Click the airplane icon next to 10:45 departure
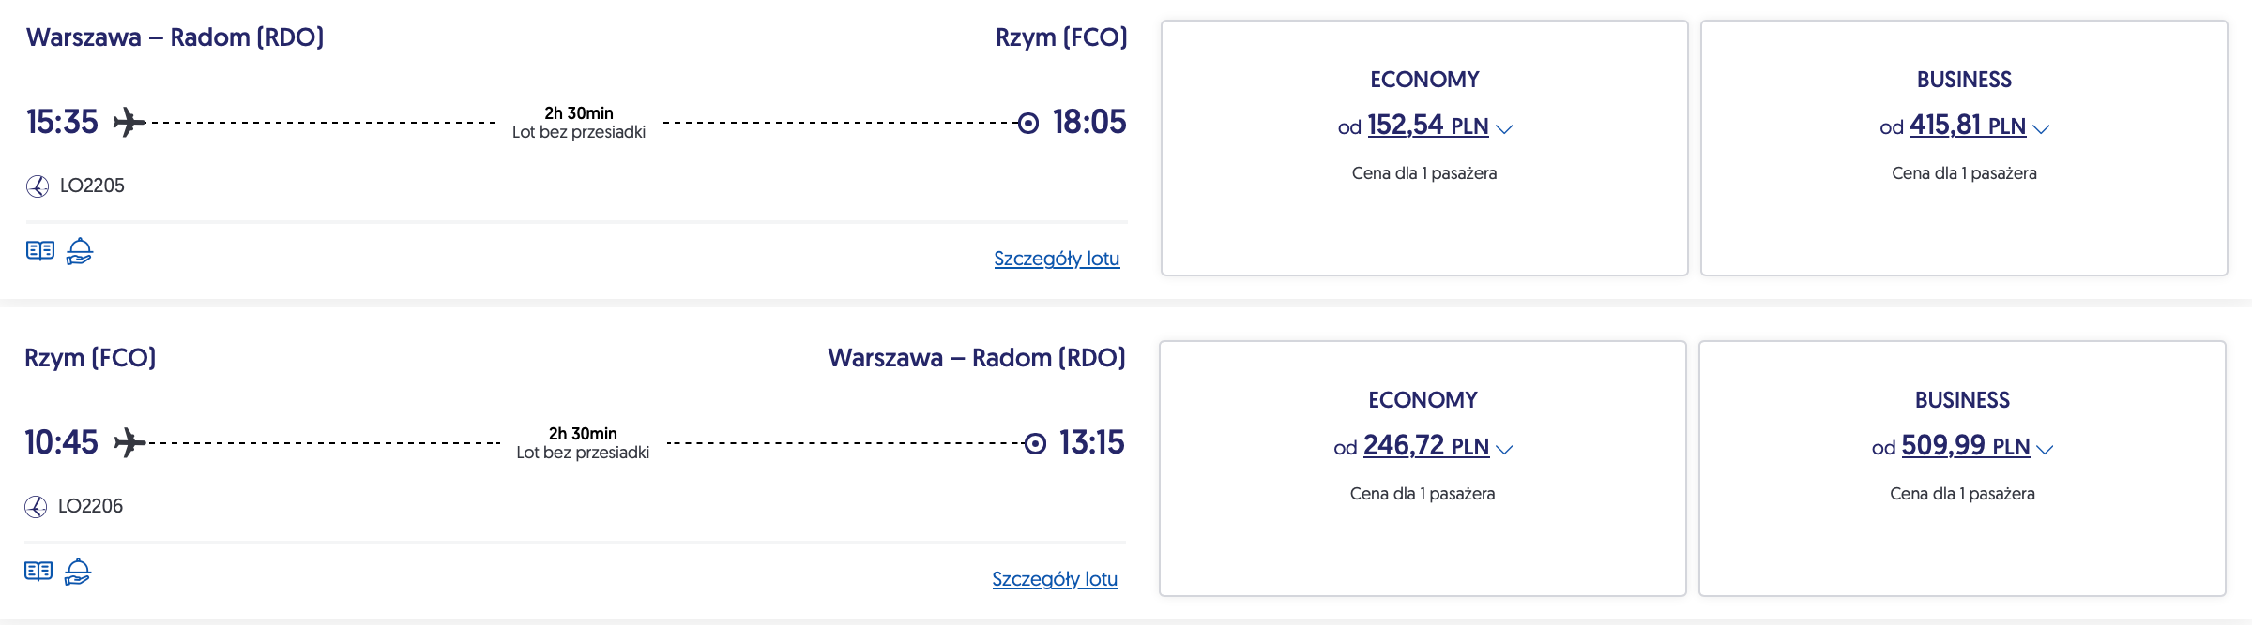Screen dimensions: 2252x625 (129, 442)
